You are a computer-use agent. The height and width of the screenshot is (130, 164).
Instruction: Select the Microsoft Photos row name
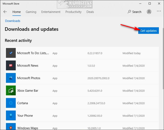29,78
